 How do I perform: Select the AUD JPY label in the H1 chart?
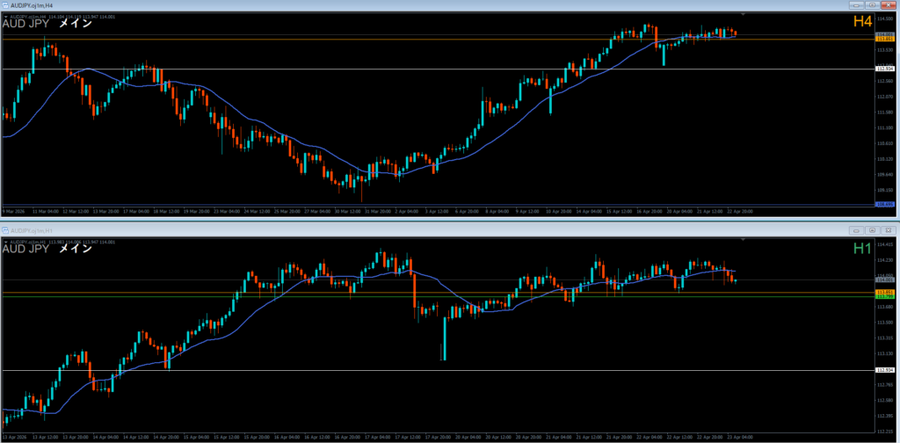point(25,250)
